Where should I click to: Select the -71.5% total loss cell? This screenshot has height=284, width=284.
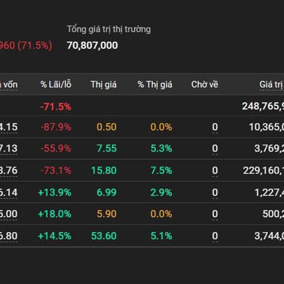coord(55,106)
